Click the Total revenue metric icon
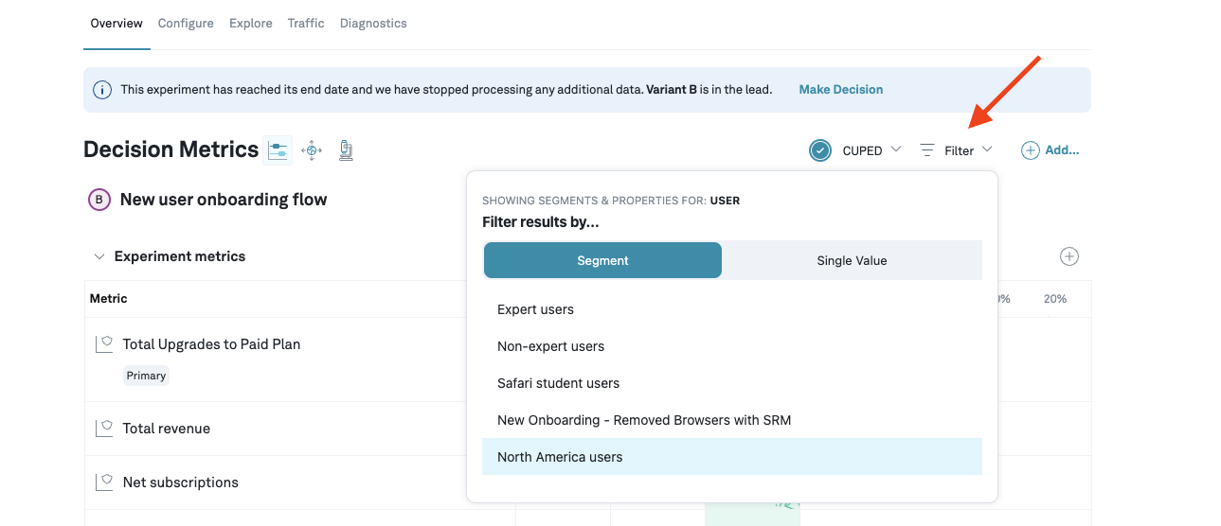Viewport: 1221px width, 526px height. coord(104,429)
